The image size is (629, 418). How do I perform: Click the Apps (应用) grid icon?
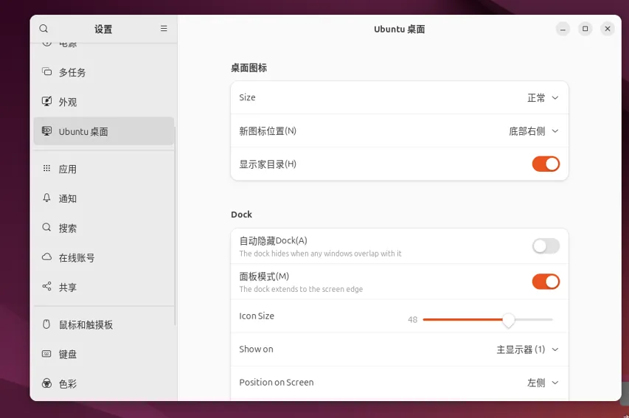tap(47, 169)
